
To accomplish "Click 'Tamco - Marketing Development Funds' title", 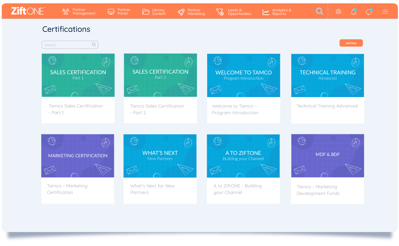I will point(318,190).
